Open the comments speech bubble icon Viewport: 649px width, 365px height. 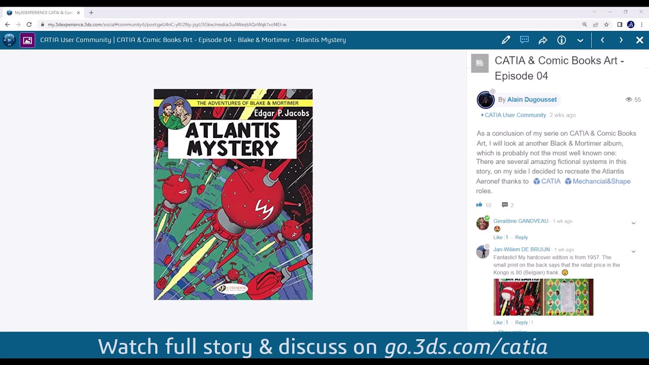[524, 40]
